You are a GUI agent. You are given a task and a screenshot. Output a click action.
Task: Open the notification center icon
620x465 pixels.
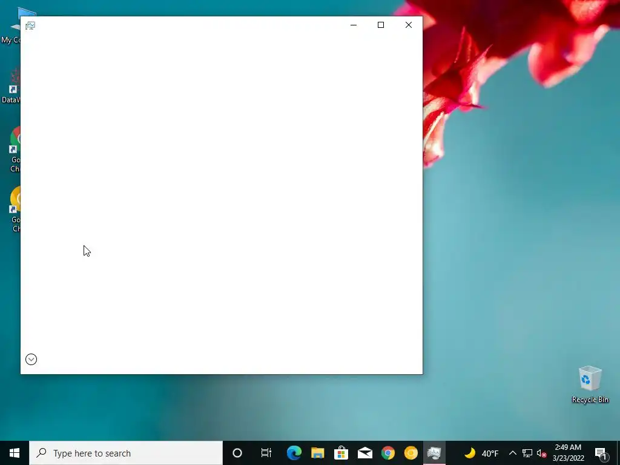(601, 453)
